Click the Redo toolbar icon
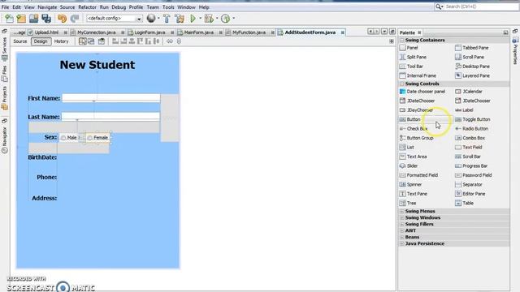The width and height of the screenshot is (520, 292). 75,19
